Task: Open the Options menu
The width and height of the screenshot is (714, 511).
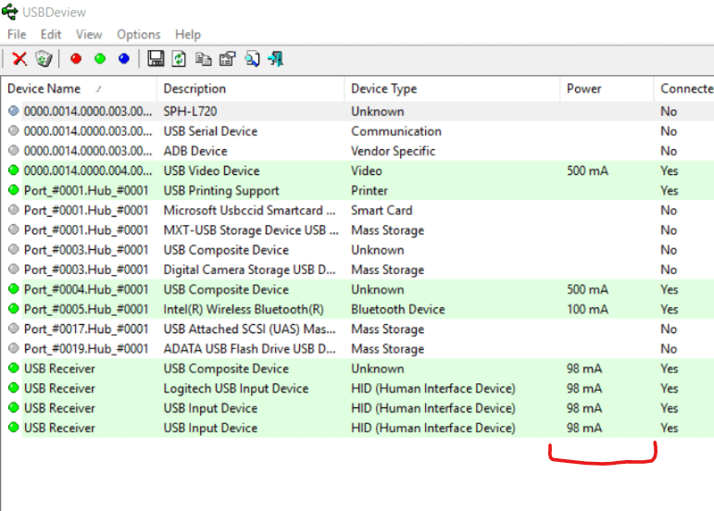Action: [x=138, y=34]
